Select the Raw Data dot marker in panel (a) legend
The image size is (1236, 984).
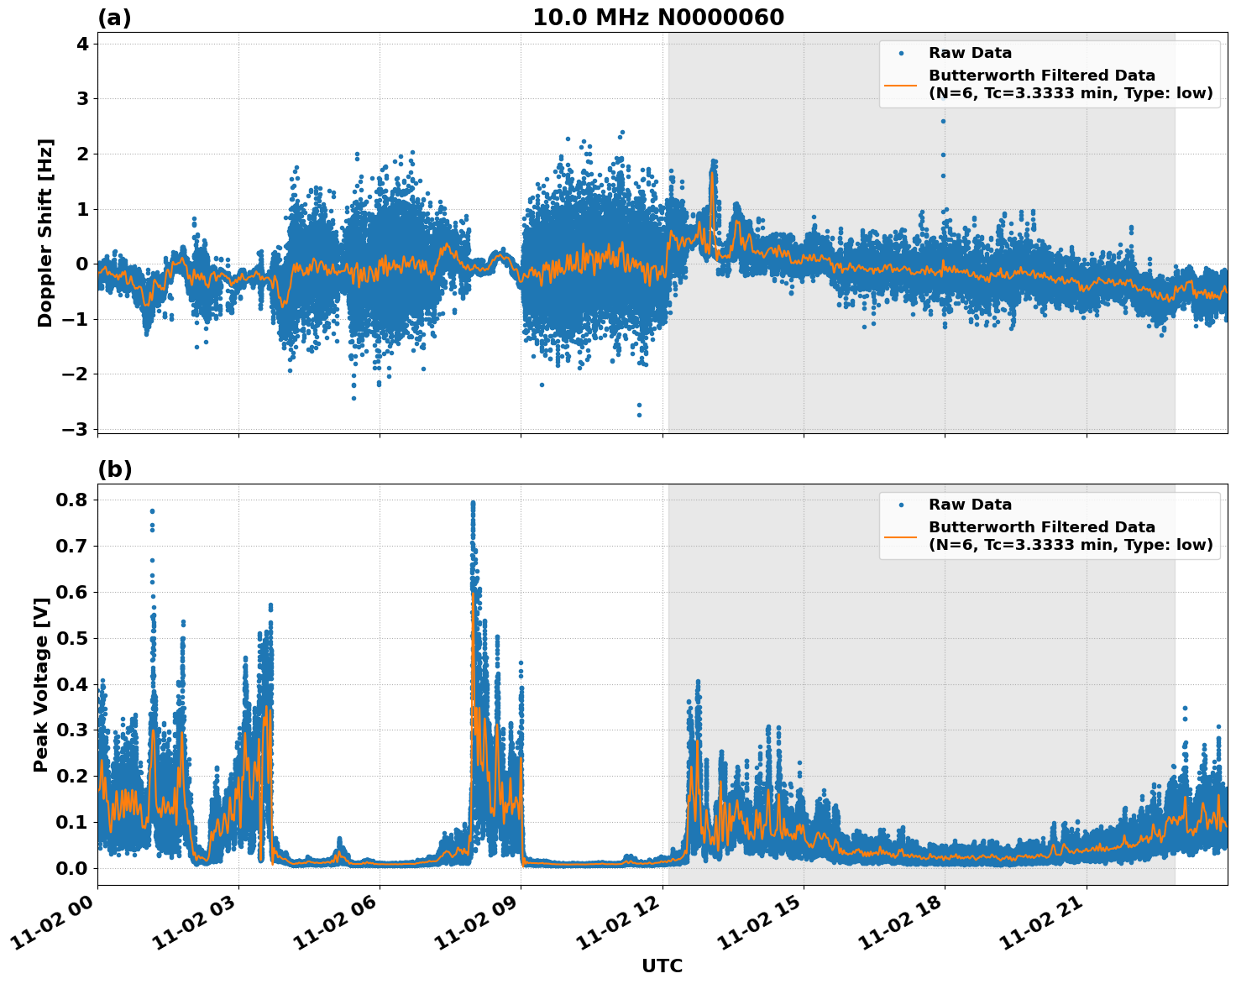tap(903, 52)
